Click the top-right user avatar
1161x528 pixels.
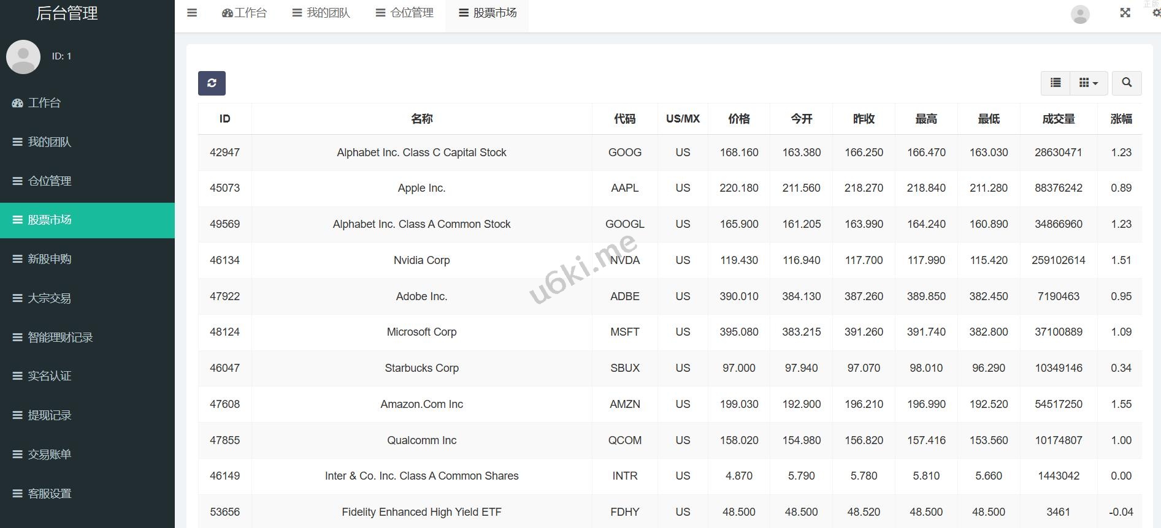[1079, 14]
